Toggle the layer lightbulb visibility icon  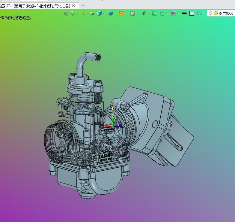point(210,13)
